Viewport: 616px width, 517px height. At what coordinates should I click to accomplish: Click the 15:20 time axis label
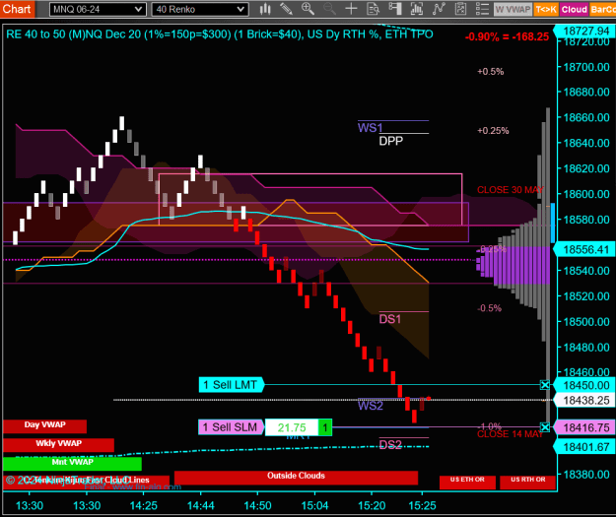[x=372, y=505]
